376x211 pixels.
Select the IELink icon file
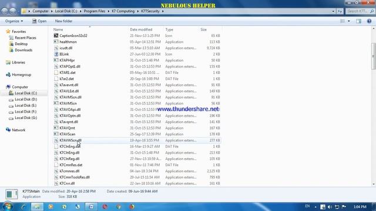pos(56,54)
